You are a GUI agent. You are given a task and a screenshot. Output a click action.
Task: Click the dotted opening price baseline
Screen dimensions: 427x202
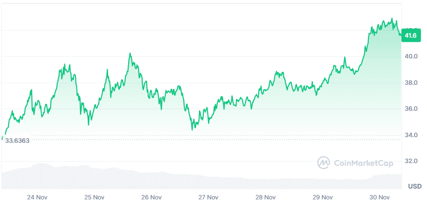click(x=217, y=140)
